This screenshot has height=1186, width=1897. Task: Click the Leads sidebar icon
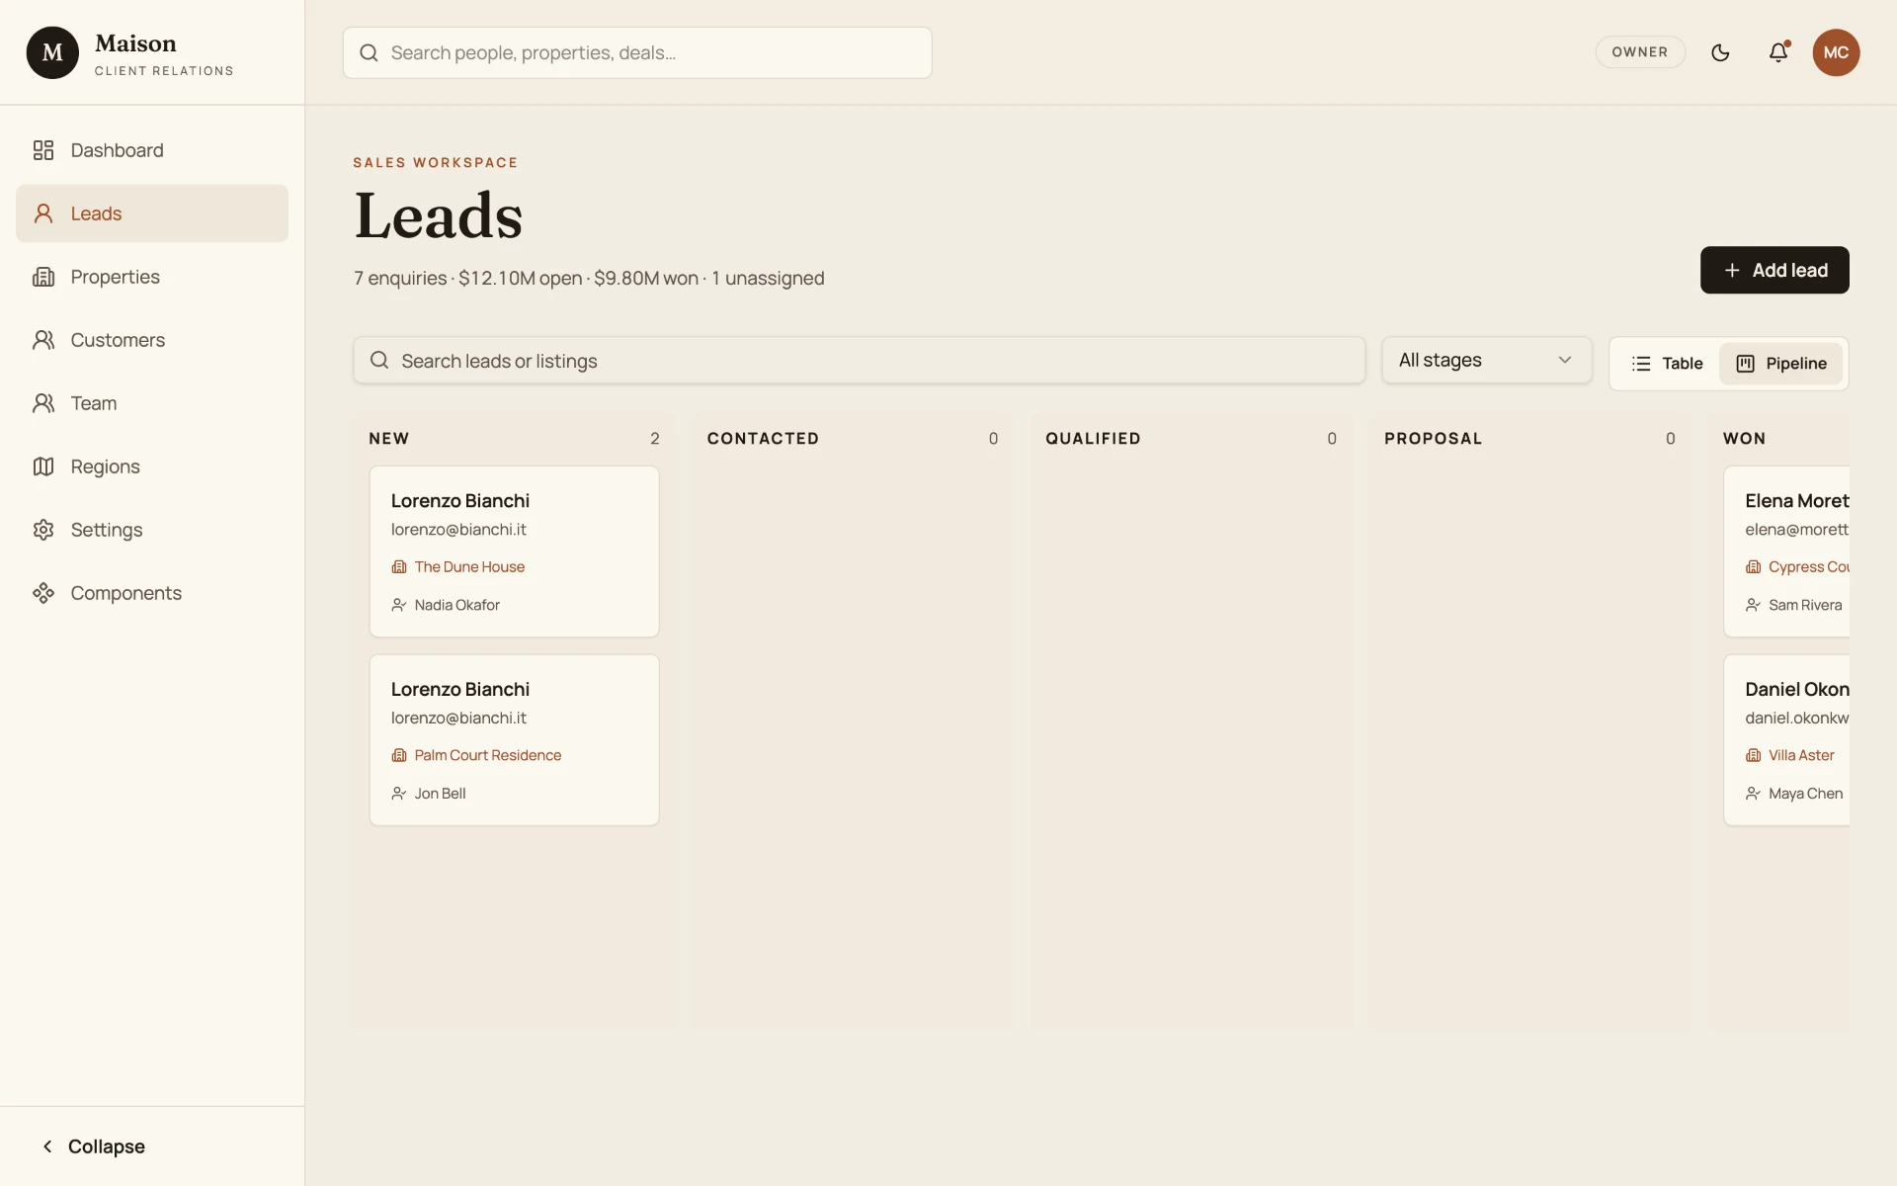43,213
